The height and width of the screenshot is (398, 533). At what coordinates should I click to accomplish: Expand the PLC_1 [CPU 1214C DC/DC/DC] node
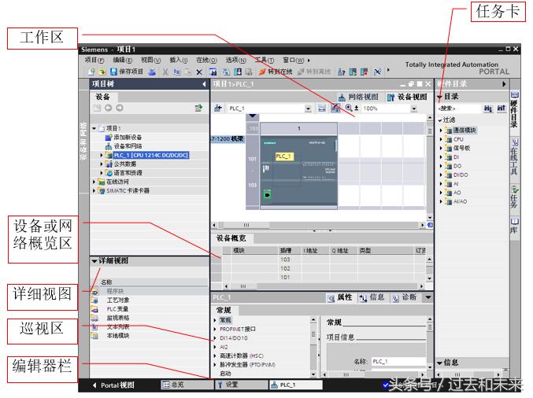[102, 155]
